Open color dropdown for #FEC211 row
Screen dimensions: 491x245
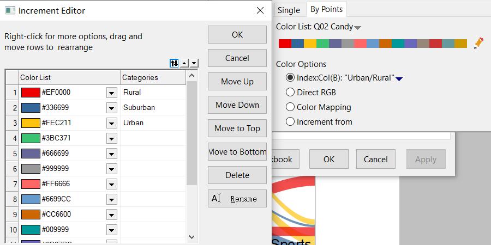click(111, 123)
